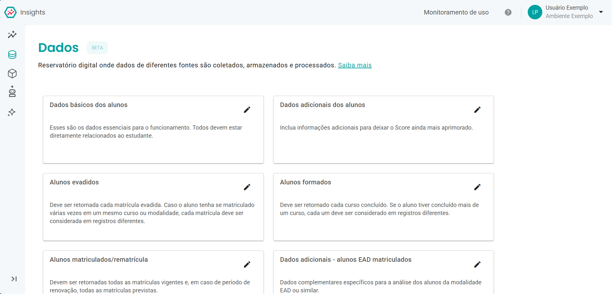
Task: Expand the user account dropdown arrow
Action: pyautogui.click(x=601, y=12)
